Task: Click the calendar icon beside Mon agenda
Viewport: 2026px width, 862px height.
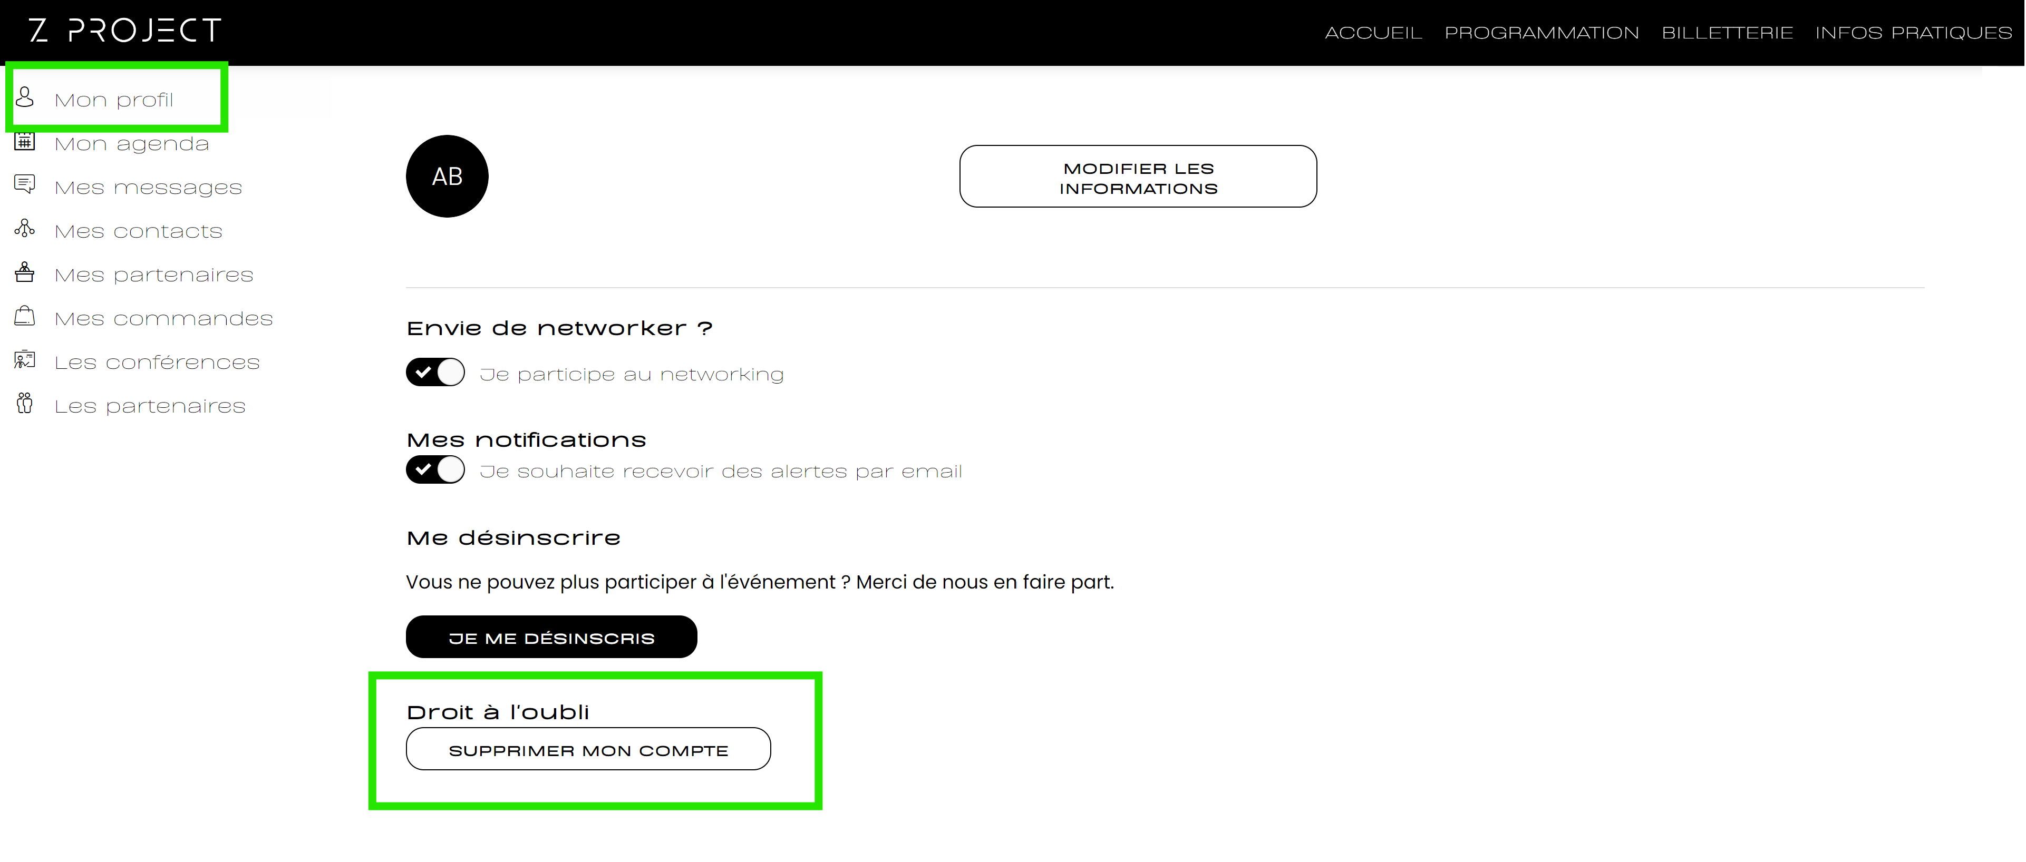Action: point(25,142)
